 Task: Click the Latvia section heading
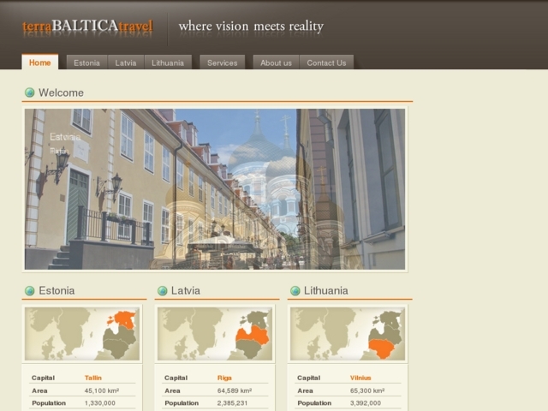186,290
